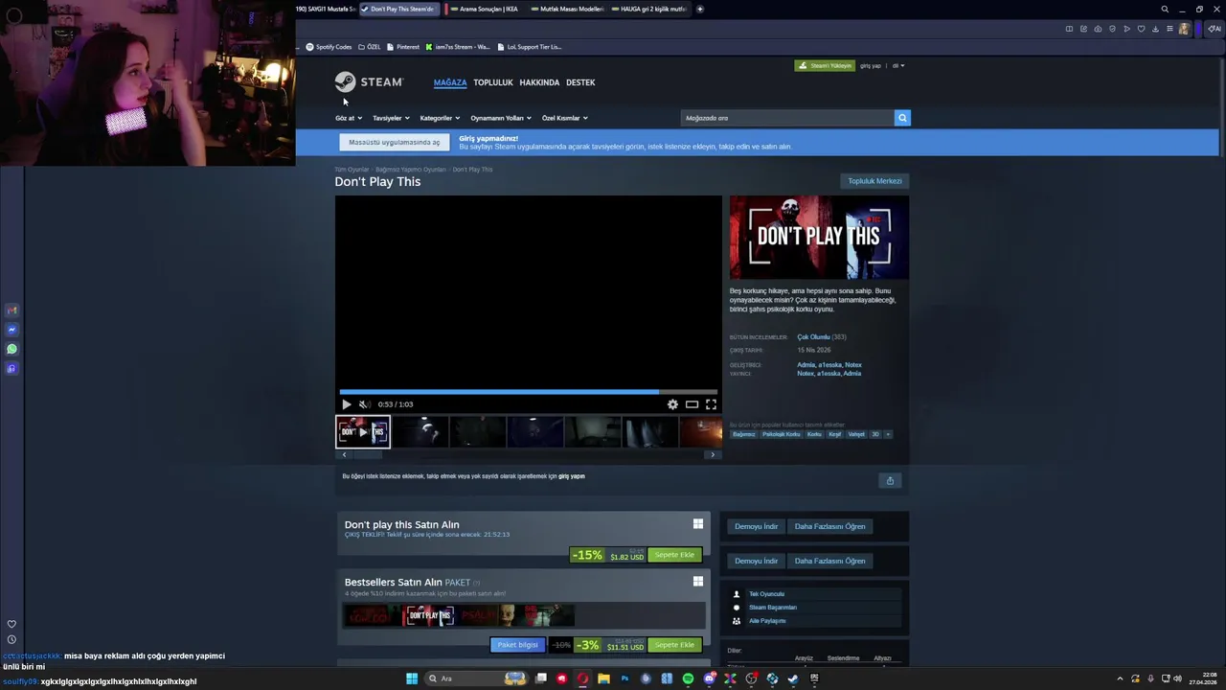Image resolution: width=1226 pixels, height=690 pixels.
Task: Open the Oynamanın Yolları dropdown
Action: [x=501, y=118]
